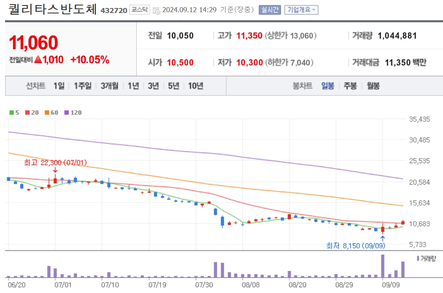443x293 pixels.
Task: Click the 거래대금 value 11,350 백만
Action: (x=406, y=62)
